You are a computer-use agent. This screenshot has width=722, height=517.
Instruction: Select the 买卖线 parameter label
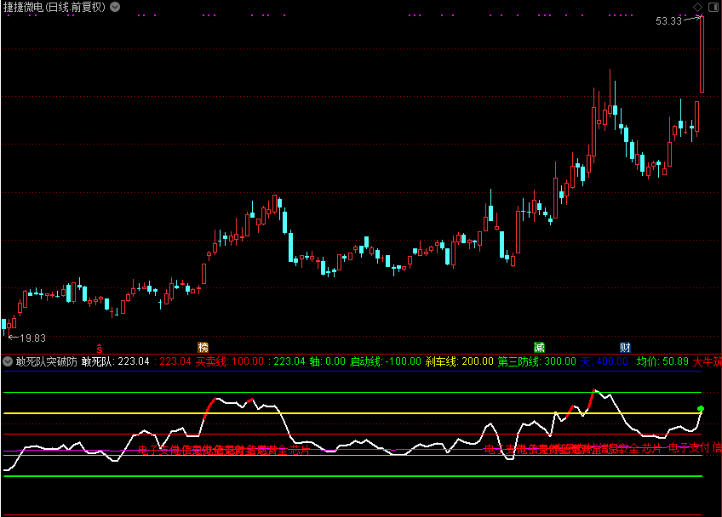[x=211, y=361]
